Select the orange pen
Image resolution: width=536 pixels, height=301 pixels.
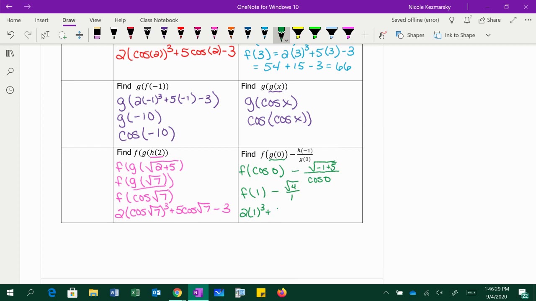tap(231, 33)
